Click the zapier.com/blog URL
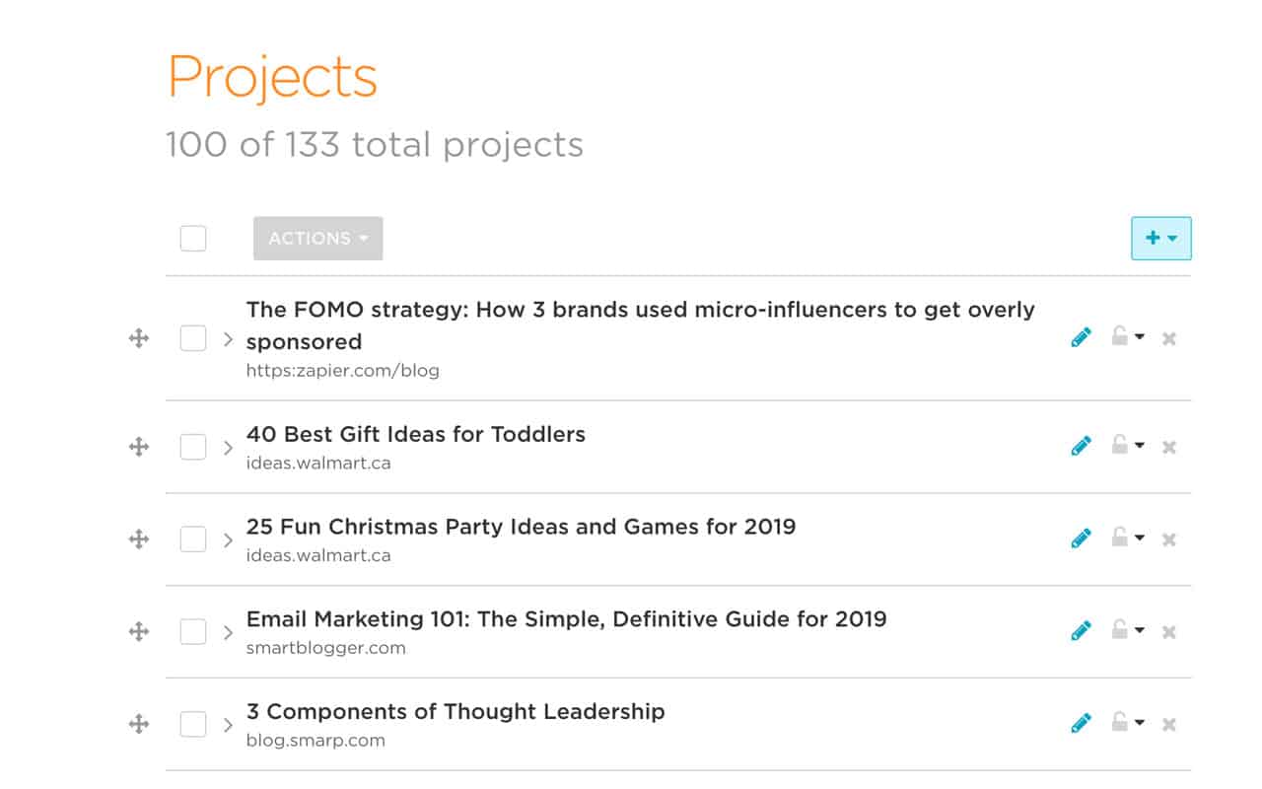Screen dimensions: 1262x789 343,371
